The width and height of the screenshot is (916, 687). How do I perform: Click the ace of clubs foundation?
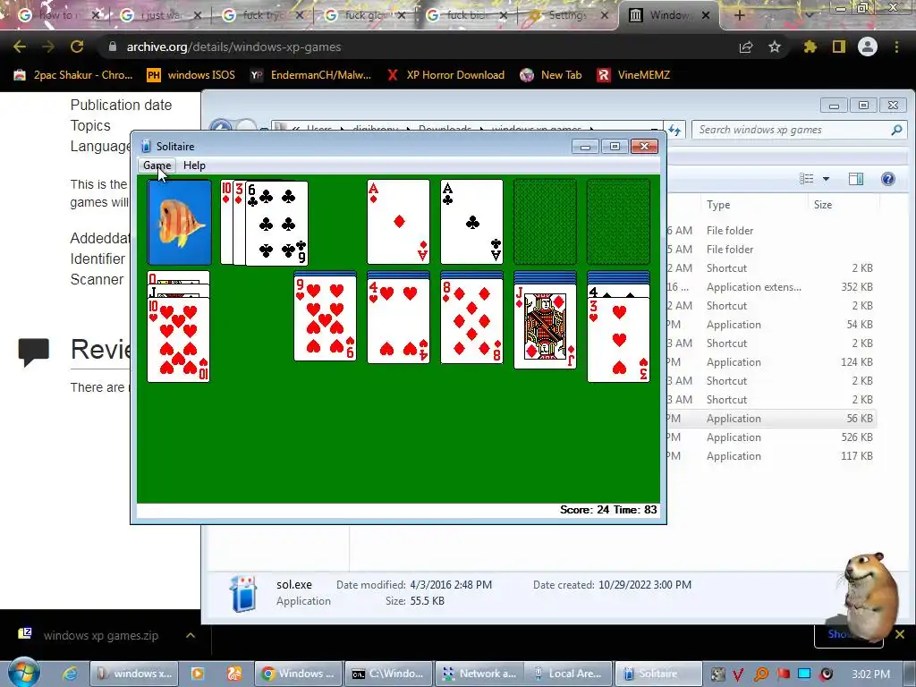point(471,222)
